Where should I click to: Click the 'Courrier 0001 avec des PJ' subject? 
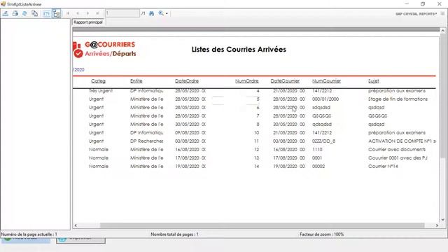pyautogui.click(x=398, y=158)
